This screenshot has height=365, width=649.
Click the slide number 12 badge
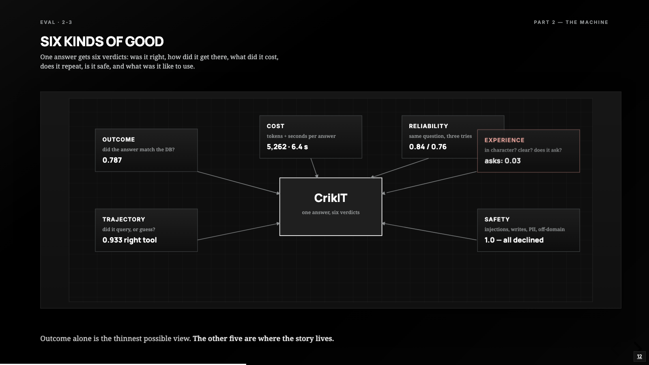pos(639,356)
